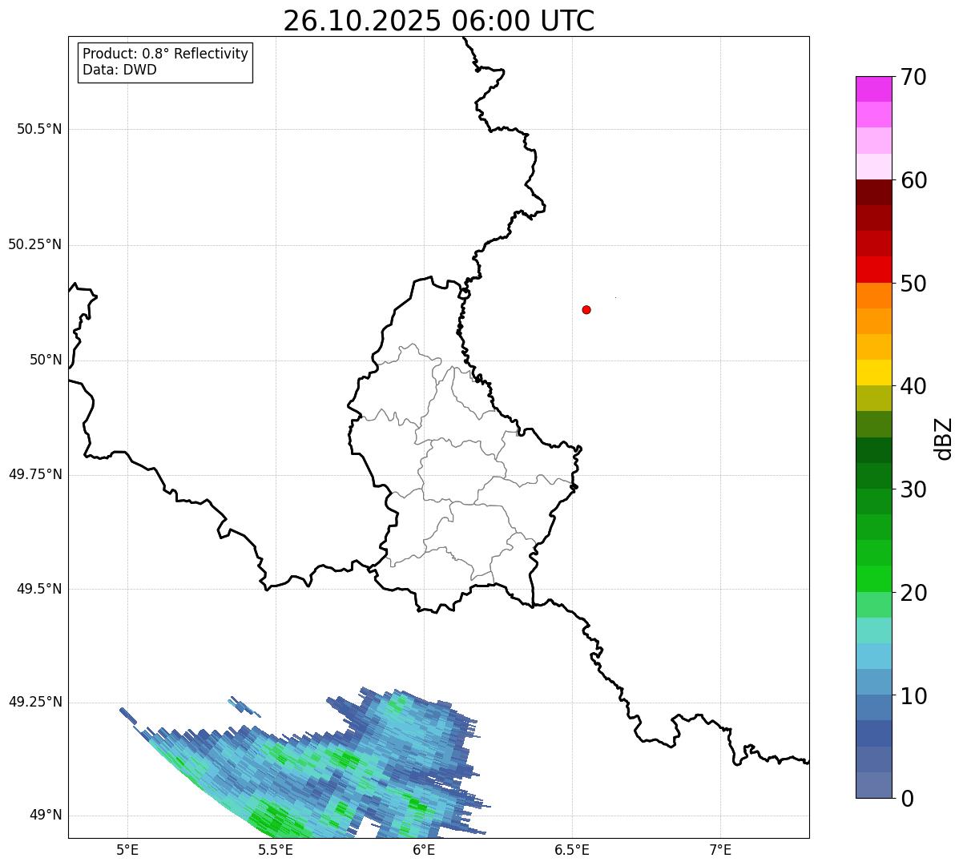The width and height of the screenshot is (963, 866).
Task: Click the colorbar tick label 40
Action: coord(914,386)
